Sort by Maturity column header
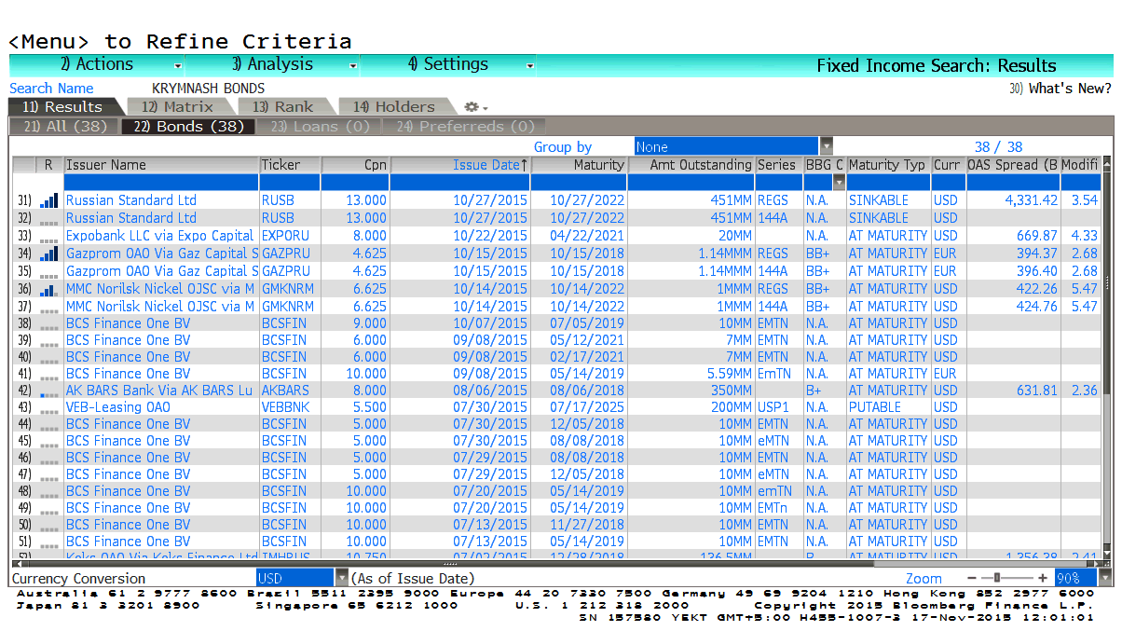1122x631 pixels. tap(578, 165)
